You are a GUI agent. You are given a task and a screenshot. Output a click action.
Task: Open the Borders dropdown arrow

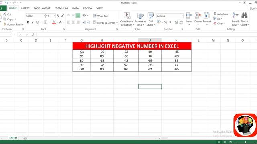49,22
